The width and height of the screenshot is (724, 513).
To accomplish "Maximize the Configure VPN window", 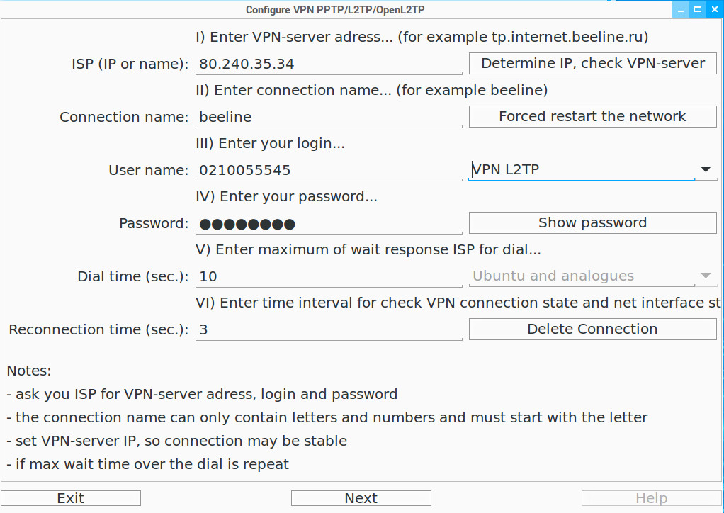I will 698,10.
